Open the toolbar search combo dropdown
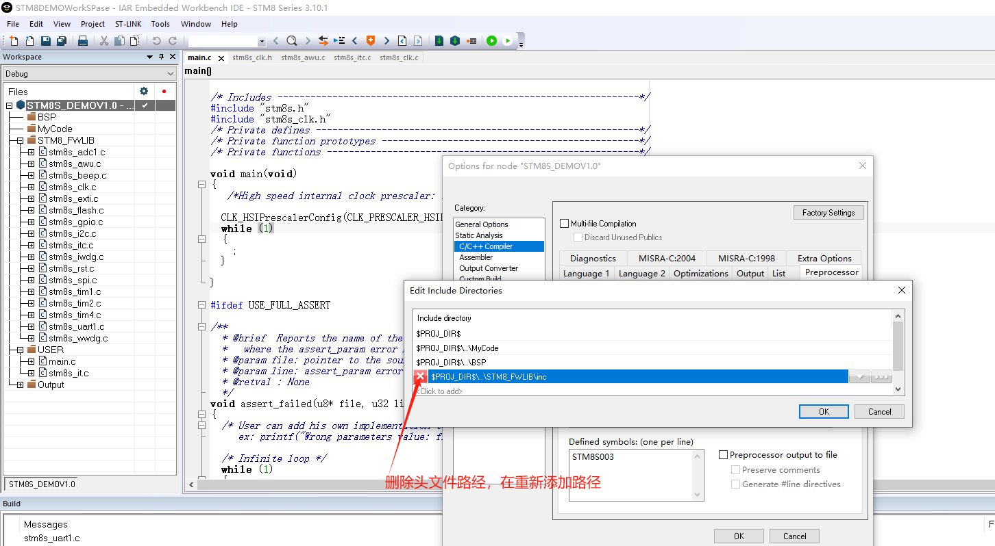995x546 pixels. pos(262,42)
